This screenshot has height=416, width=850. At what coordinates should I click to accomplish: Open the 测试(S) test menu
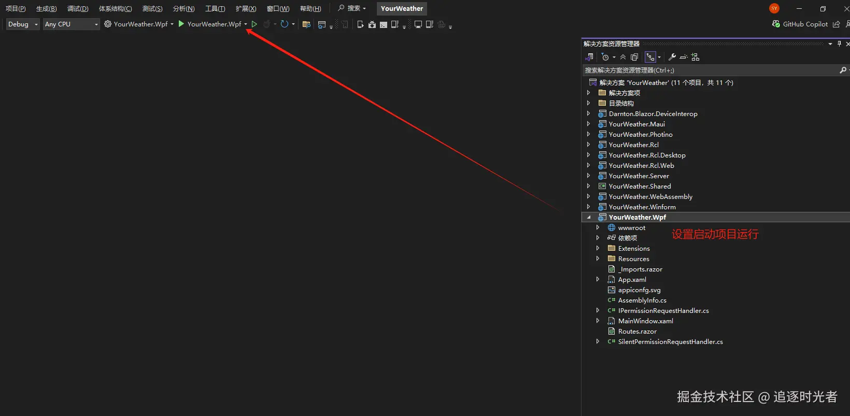(152, 8)
